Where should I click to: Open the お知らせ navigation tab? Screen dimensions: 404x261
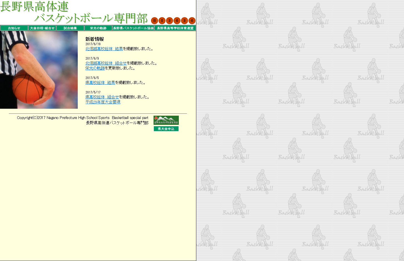pyautogui.click(x=14, y=28)
